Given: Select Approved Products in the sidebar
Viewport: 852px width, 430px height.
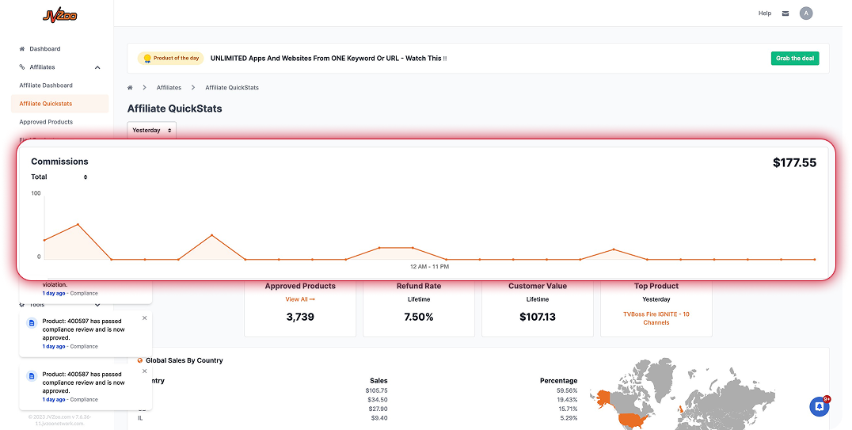Looking at the screenshot, I should [46, 122].
